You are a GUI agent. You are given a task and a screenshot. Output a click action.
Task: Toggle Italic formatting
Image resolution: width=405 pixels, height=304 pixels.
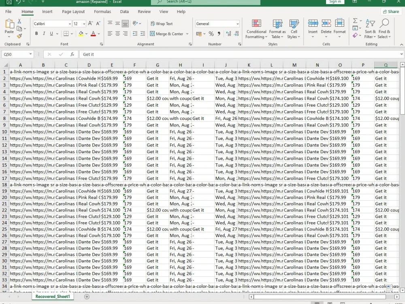coord(44,34)
